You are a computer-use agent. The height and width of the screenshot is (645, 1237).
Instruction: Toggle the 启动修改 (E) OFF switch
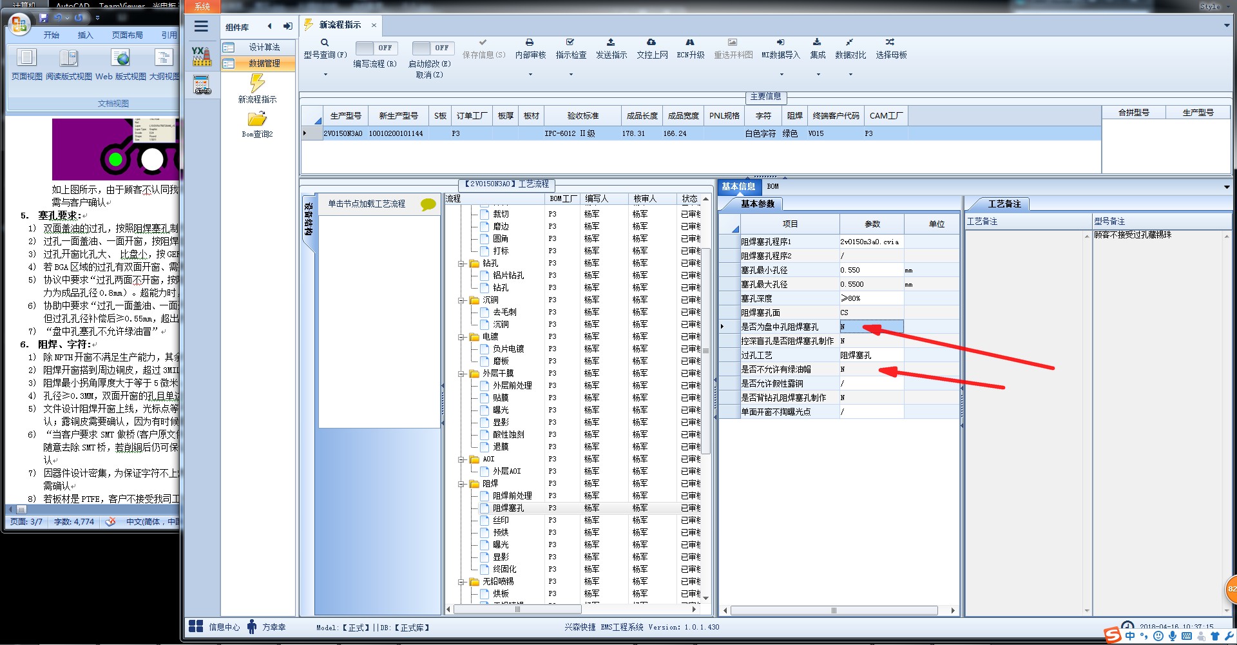[433, 48]
